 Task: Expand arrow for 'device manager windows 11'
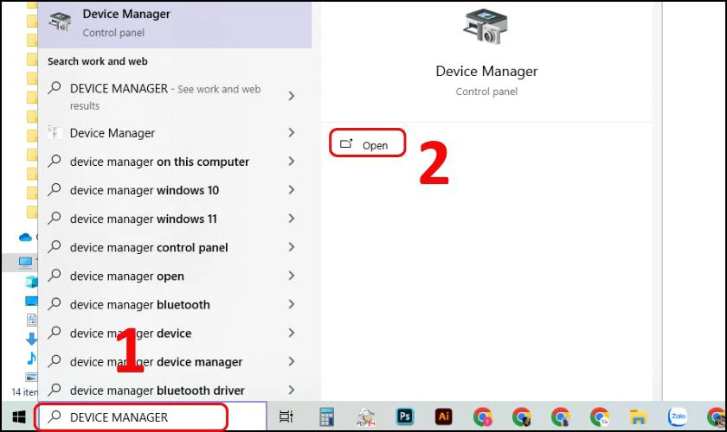(292, 219)
